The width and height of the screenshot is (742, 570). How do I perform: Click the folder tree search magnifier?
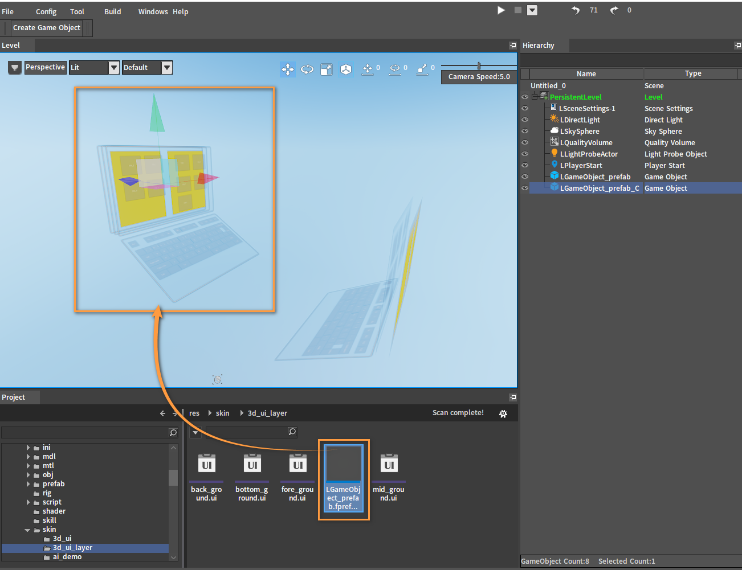[x=173, y=433]
